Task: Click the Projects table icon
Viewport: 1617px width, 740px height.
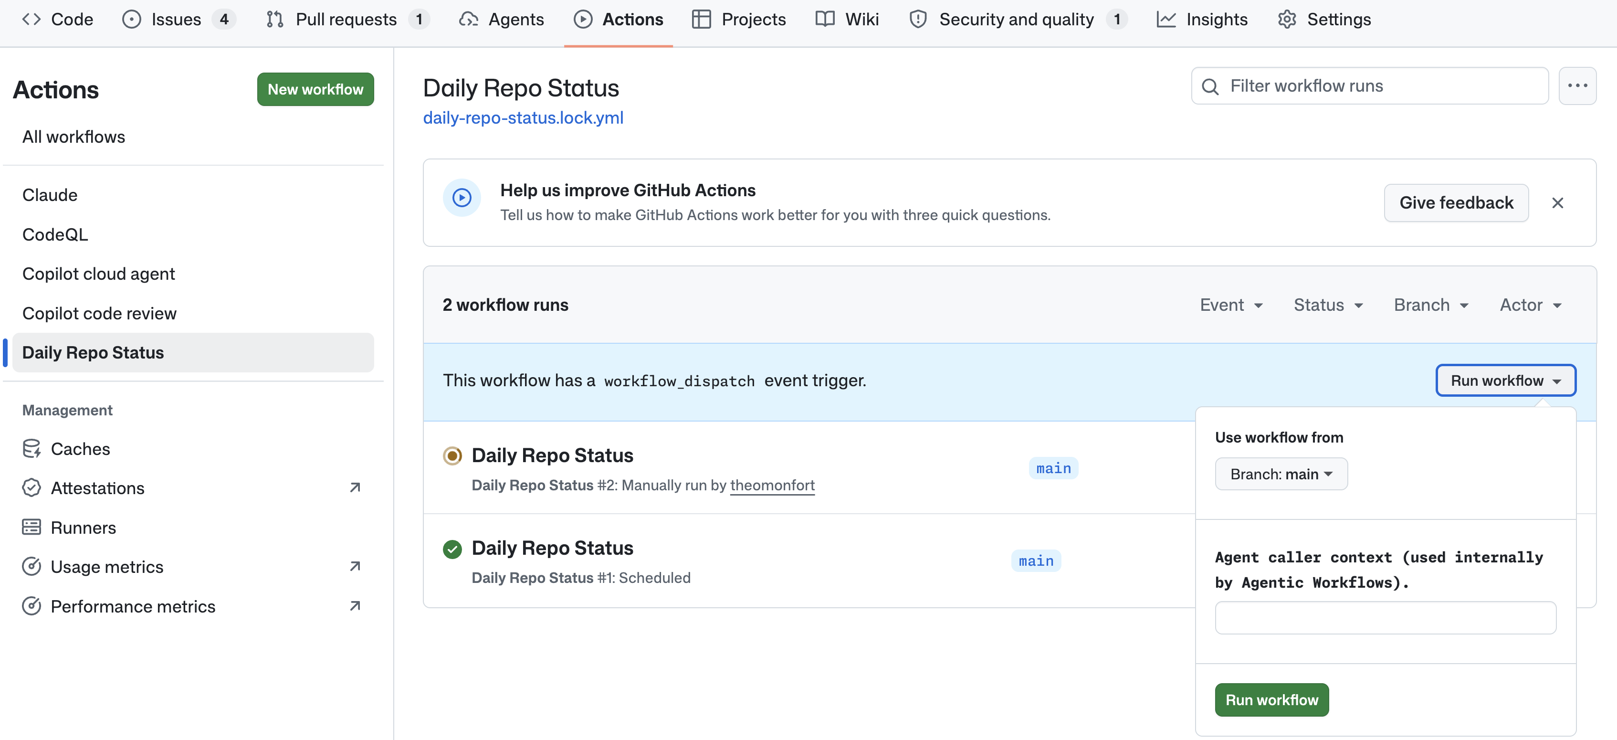Action: [701, 20]
